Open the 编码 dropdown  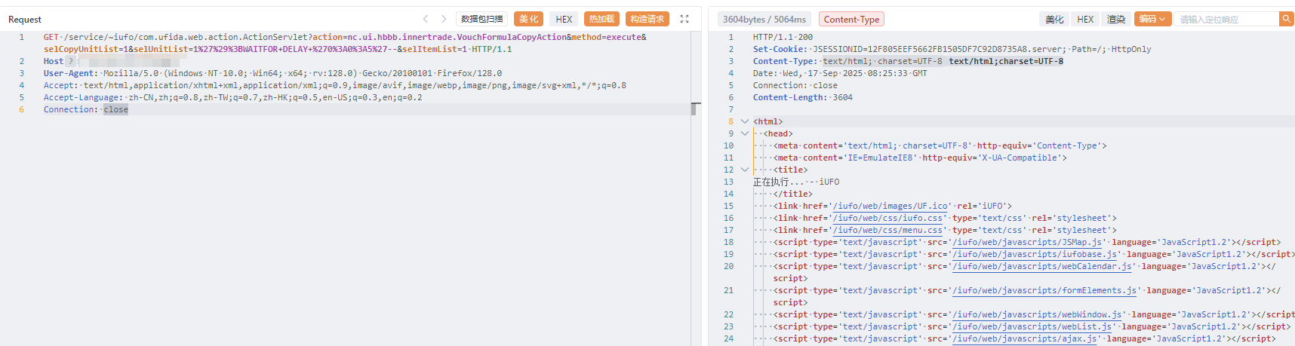[x=1152, y=19]
